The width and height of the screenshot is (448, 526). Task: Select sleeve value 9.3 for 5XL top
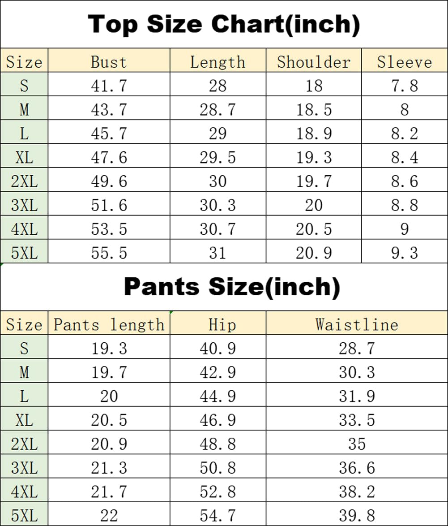pyautogui.click(x=405, y=253)
